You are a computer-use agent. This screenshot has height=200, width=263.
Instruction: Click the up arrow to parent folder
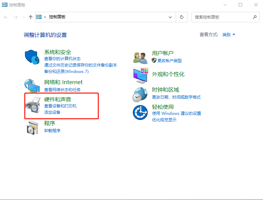pyautogui.click(x=31, y=17)
